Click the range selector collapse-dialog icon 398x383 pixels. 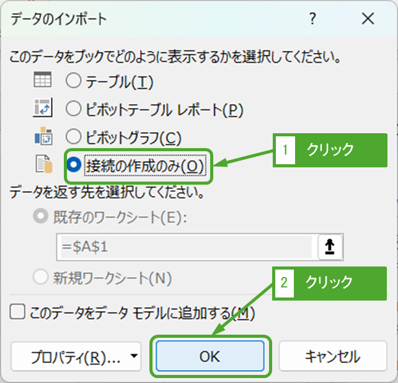pos(330,247)
